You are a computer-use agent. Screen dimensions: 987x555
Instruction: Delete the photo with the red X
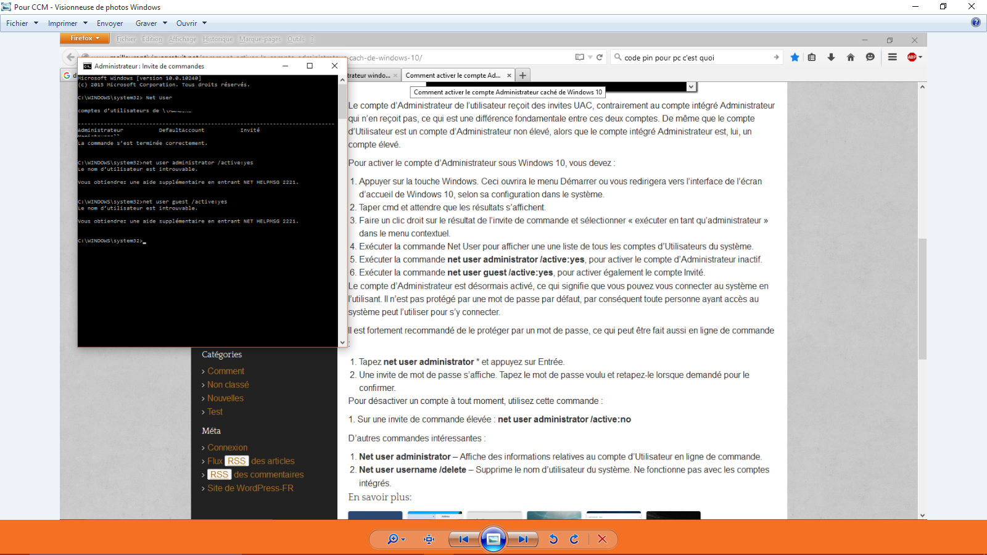point(603,539)
